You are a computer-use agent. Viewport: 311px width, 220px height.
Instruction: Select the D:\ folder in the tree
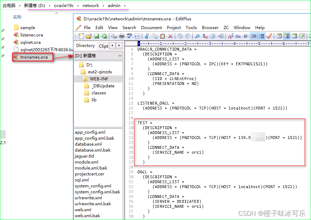click(x=89, y=65)
